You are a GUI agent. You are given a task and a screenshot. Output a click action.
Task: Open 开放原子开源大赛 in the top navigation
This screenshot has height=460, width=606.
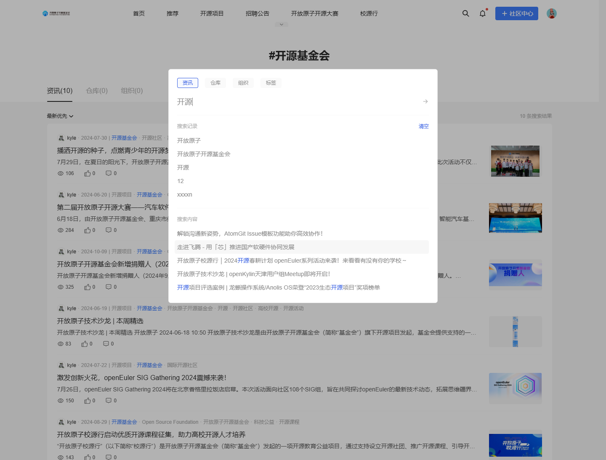315,13
